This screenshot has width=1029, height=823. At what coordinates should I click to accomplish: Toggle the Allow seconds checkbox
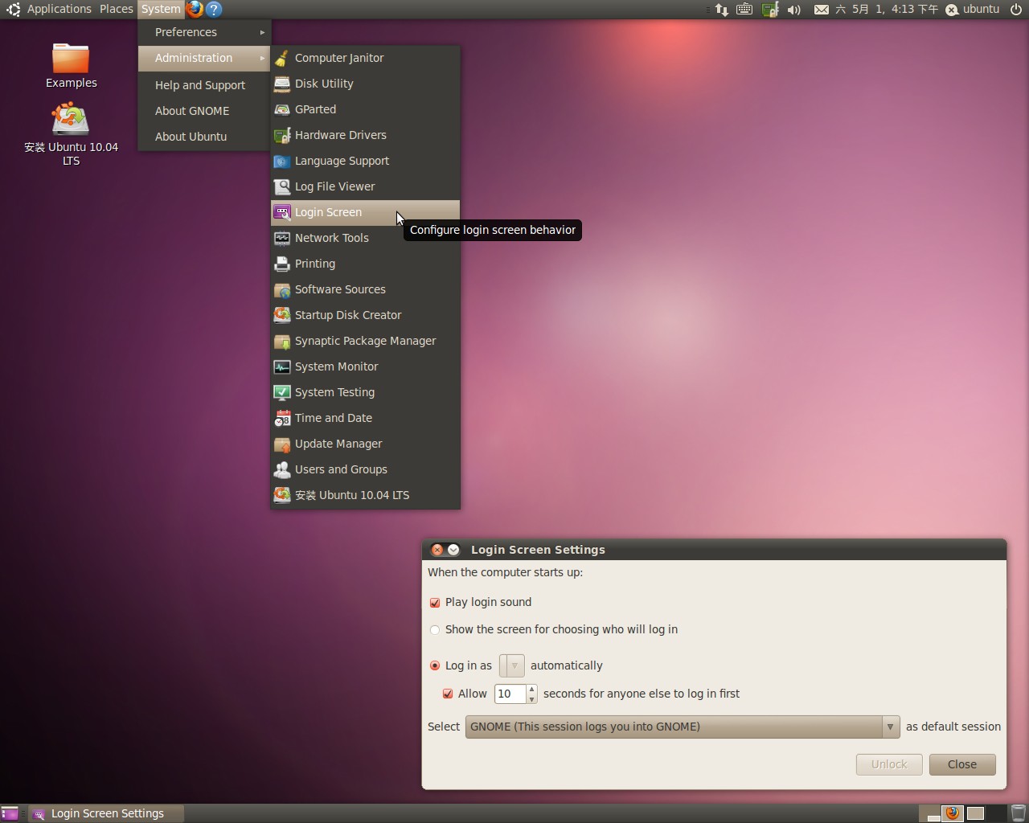tap(448, 694)
